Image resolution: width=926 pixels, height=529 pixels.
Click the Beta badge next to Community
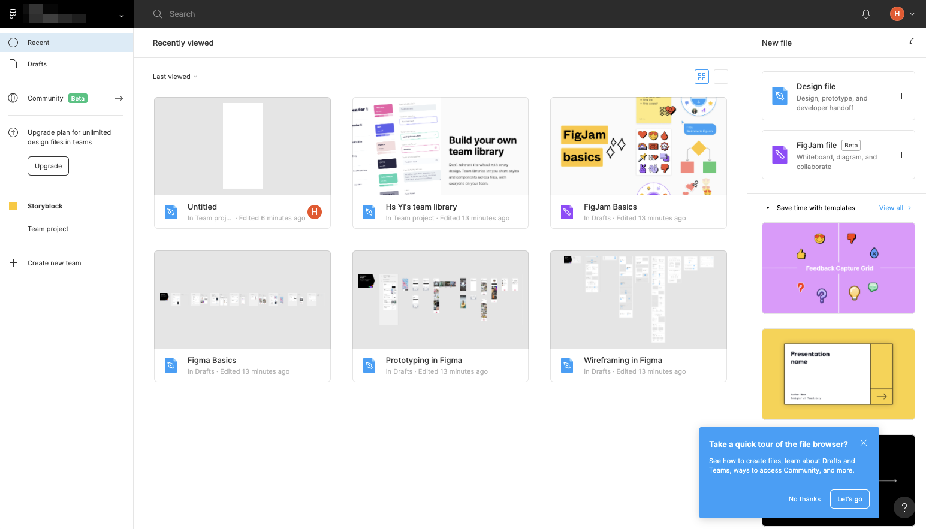click(78, 98)
